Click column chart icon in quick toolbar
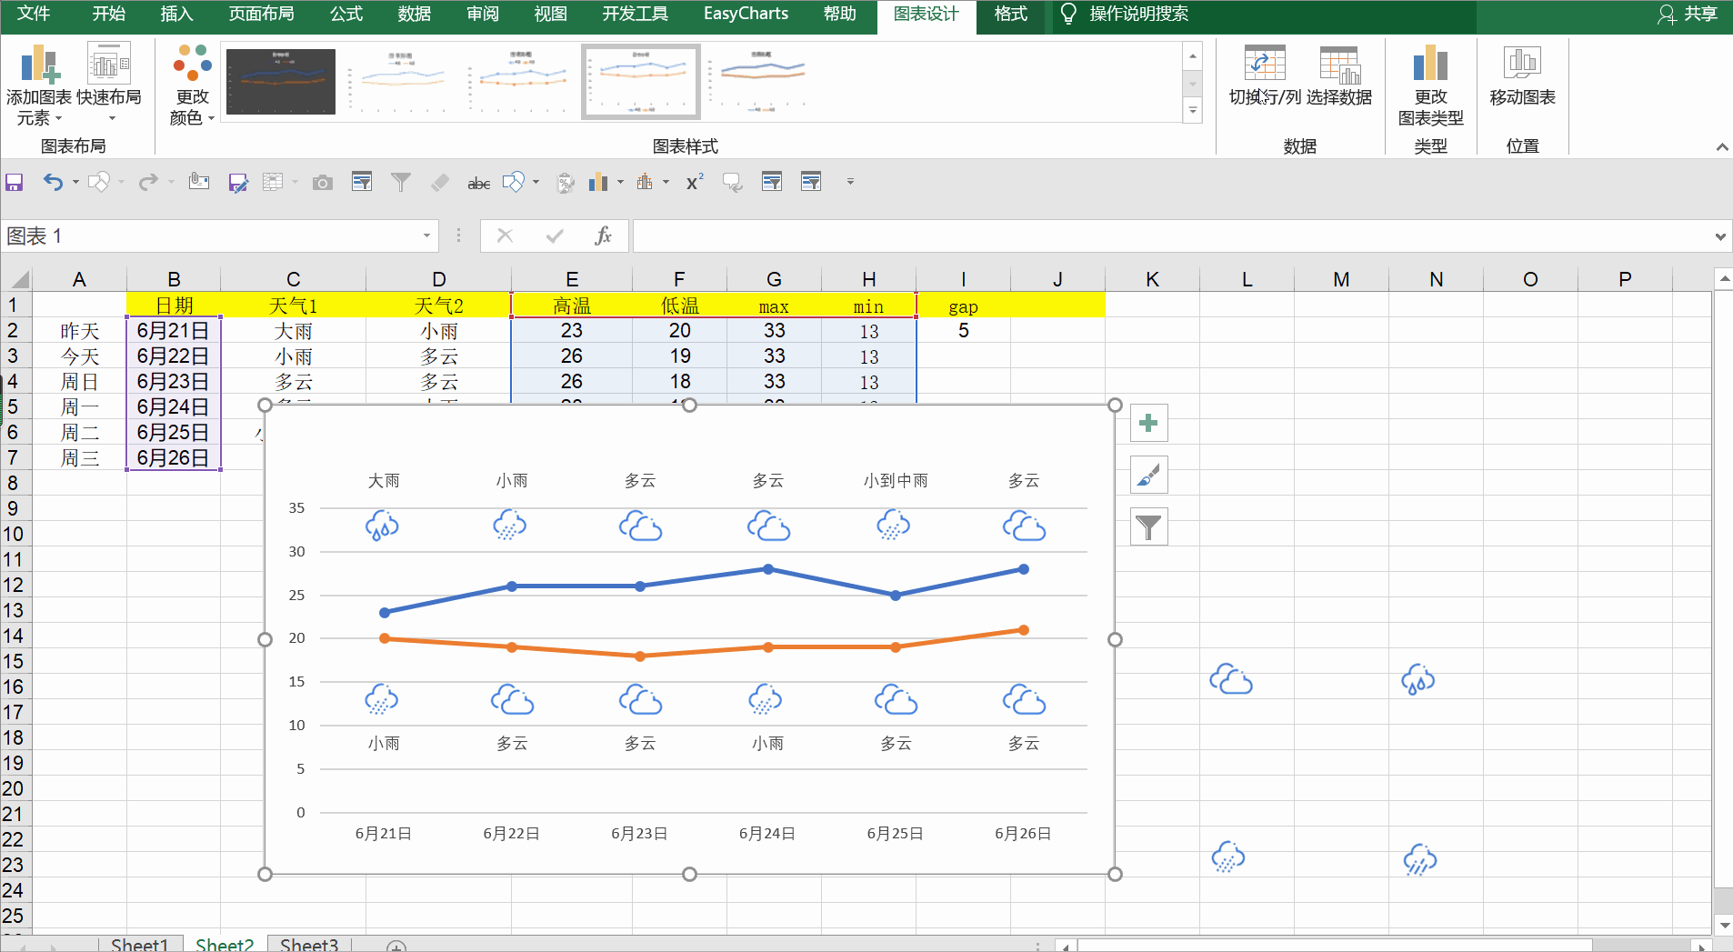The image size is (1733, 952). point(597,183)
